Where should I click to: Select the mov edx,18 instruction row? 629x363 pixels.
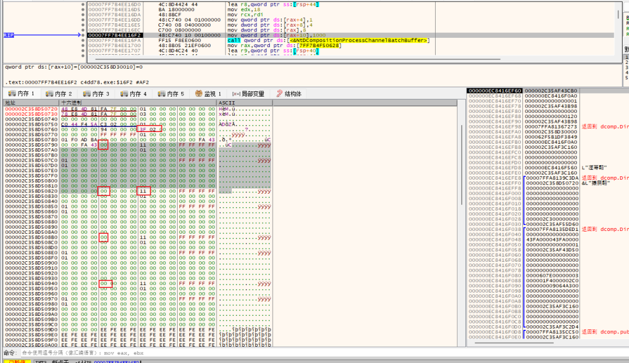click(350, 10)
